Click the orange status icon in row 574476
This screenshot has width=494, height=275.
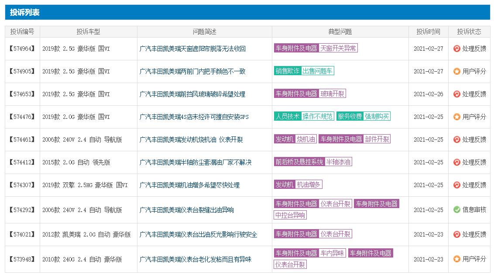(x=456, y=117)
